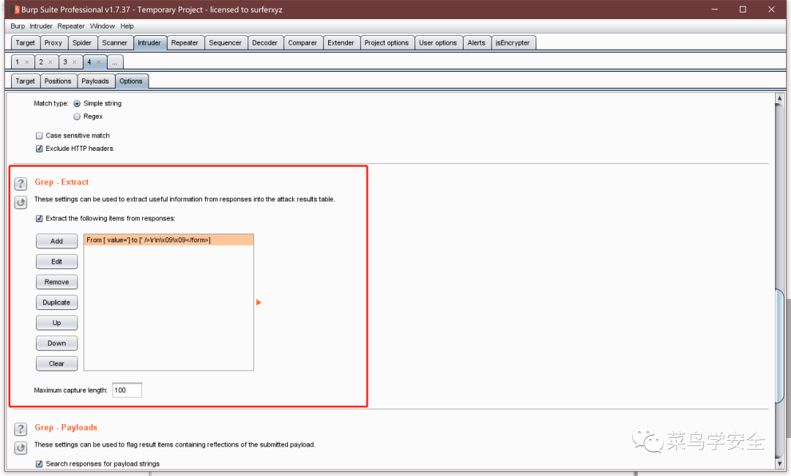Screen dimensions: 791x476
Task: Click the Maximum capture length field
Action: coord(127,390)
